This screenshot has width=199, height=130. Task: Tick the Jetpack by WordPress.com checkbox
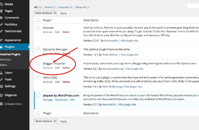click(38, 96)
